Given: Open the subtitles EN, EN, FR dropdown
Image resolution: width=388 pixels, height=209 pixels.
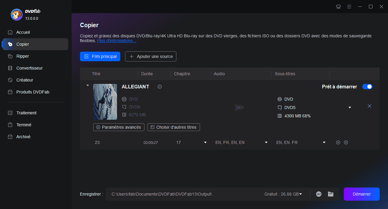Looking at the screenshot, I should (324, 143).
